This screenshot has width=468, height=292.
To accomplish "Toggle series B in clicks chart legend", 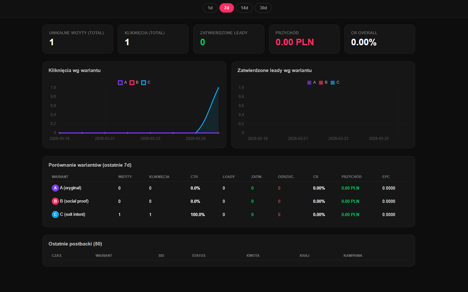I will (134, 82).
